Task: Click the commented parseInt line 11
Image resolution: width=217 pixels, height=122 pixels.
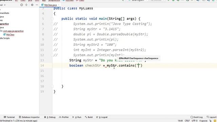Action: coord(110,50)
